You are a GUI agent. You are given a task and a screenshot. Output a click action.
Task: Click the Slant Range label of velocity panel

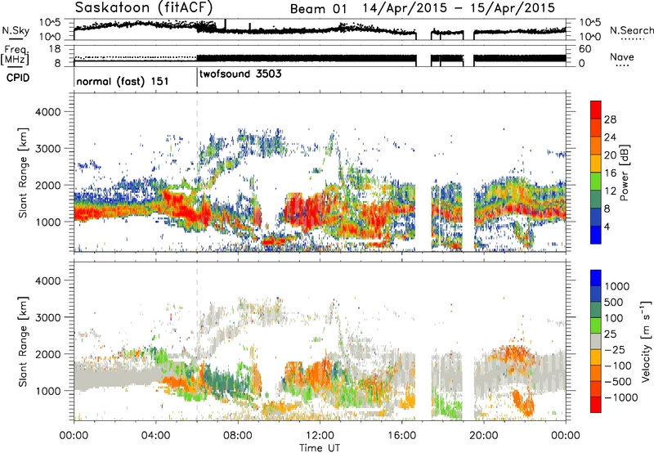click(23, 342)
